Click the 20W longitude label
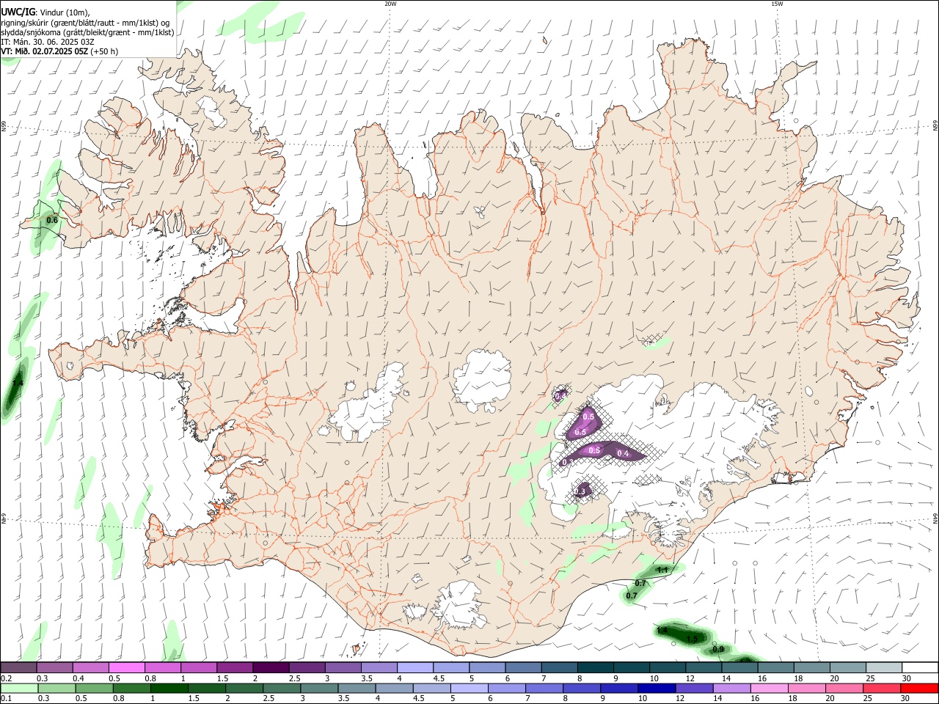The image size is (939, 704). (x=390, y=4)
